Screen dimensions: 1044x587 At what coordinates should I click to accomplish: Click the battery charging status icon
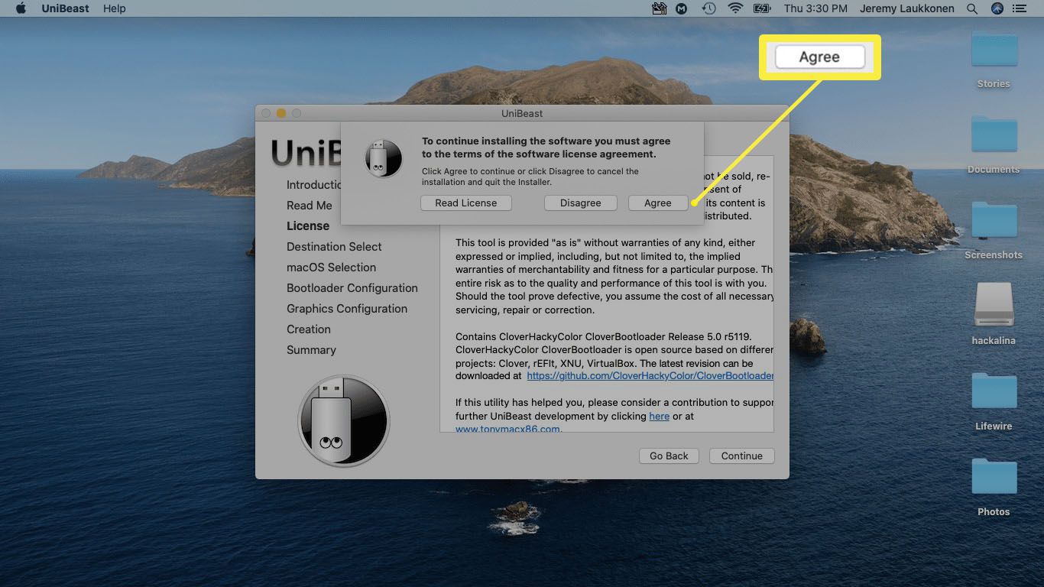(x=762, y=8)
